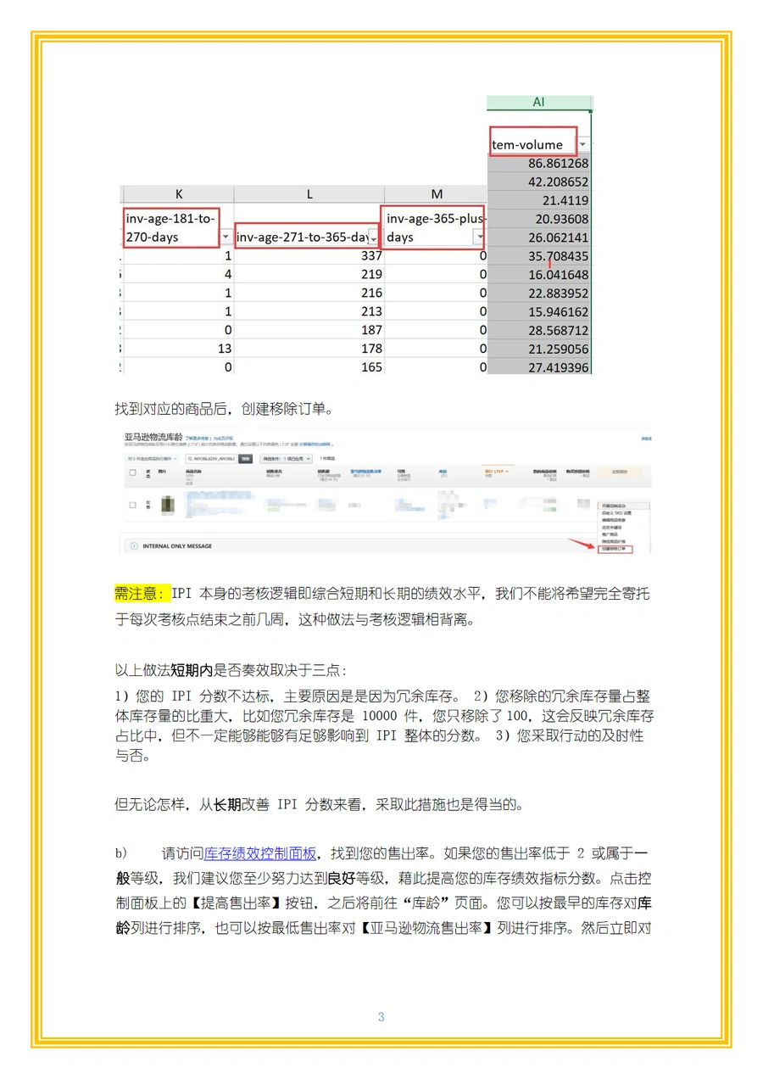This screenshot has height=1079, width=763.
Task: Open the inv-age-365-plus-days filter arrow
Action: point(480,238)
